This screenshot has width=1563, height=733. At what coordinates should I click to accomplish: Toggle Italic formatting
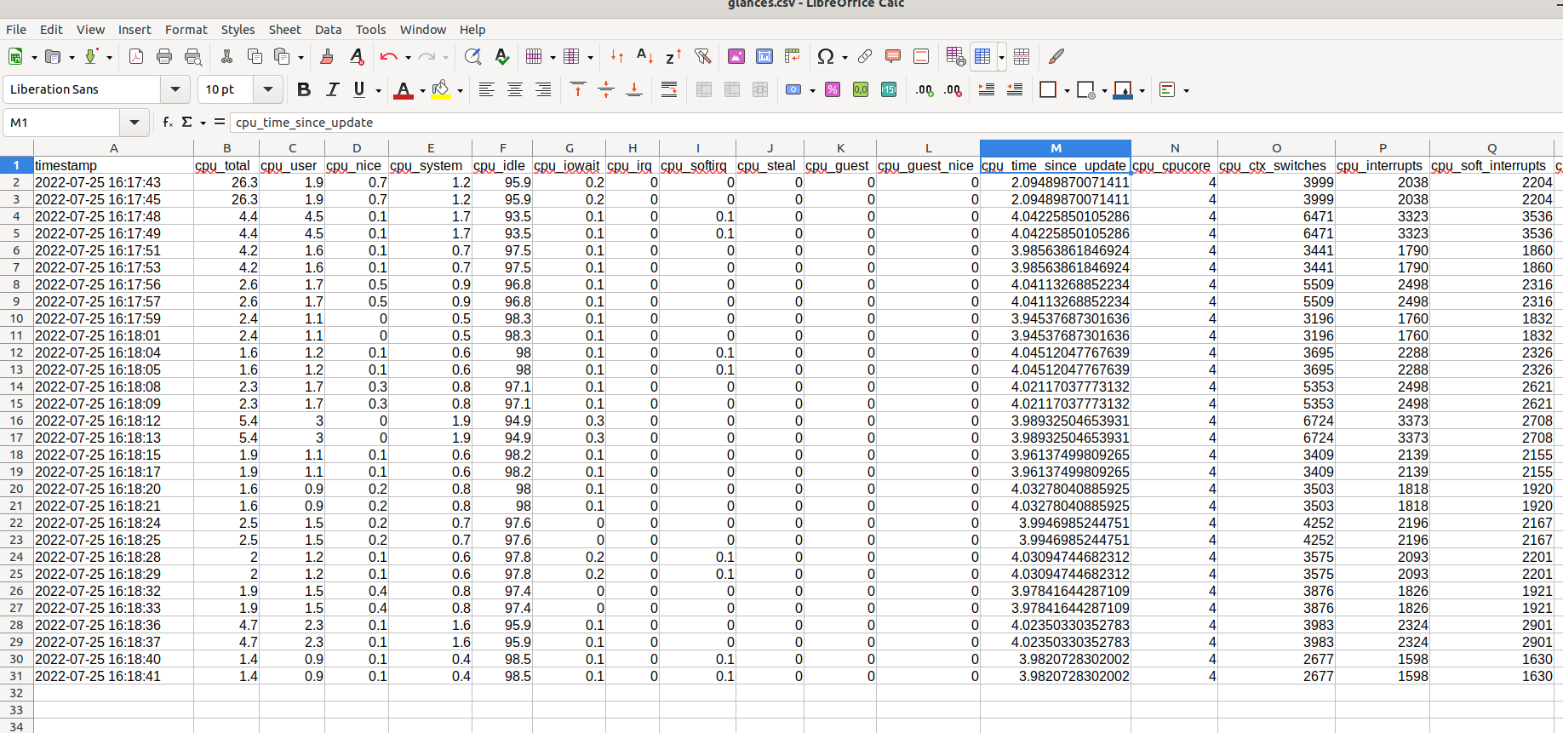tap(332, 89)
